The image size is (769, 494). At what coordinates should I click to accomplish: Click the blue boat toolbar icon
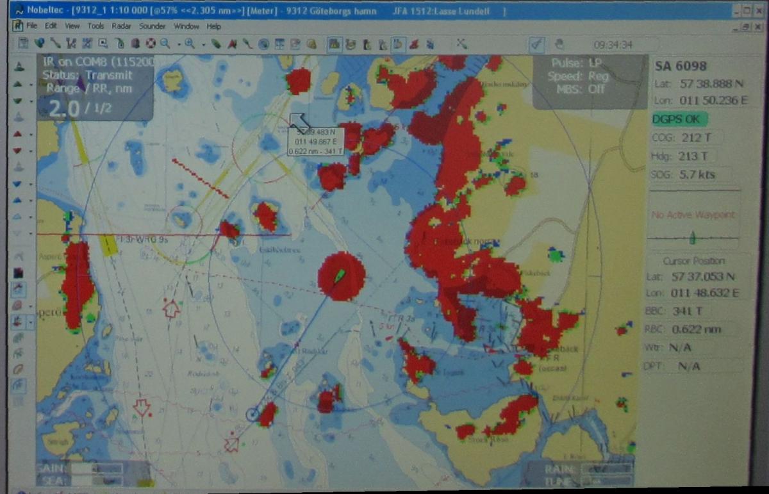tap(430, 44)
